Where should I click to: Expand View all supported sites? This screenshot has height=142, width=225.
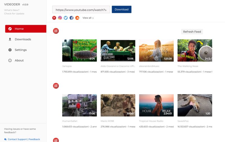pos(88,18)
